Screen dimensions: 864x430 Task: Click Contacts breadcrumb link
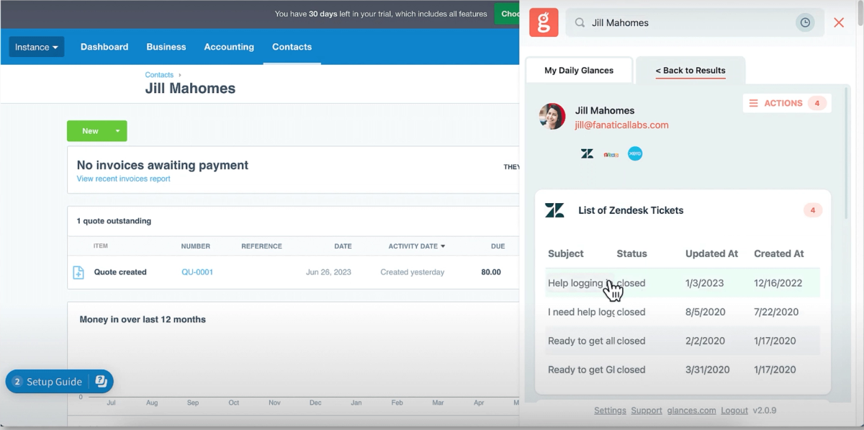click(x=159, y=75)
